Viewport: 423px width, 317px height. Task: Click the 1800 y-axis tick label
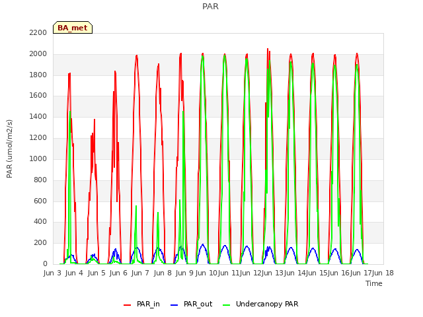(x=38, y=75)
